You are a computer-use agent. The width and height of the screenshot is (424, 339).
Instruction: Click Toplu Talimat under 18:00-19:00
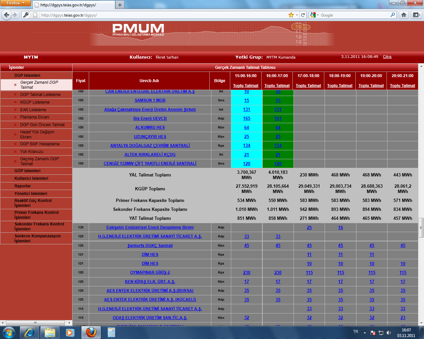(340, 85)
